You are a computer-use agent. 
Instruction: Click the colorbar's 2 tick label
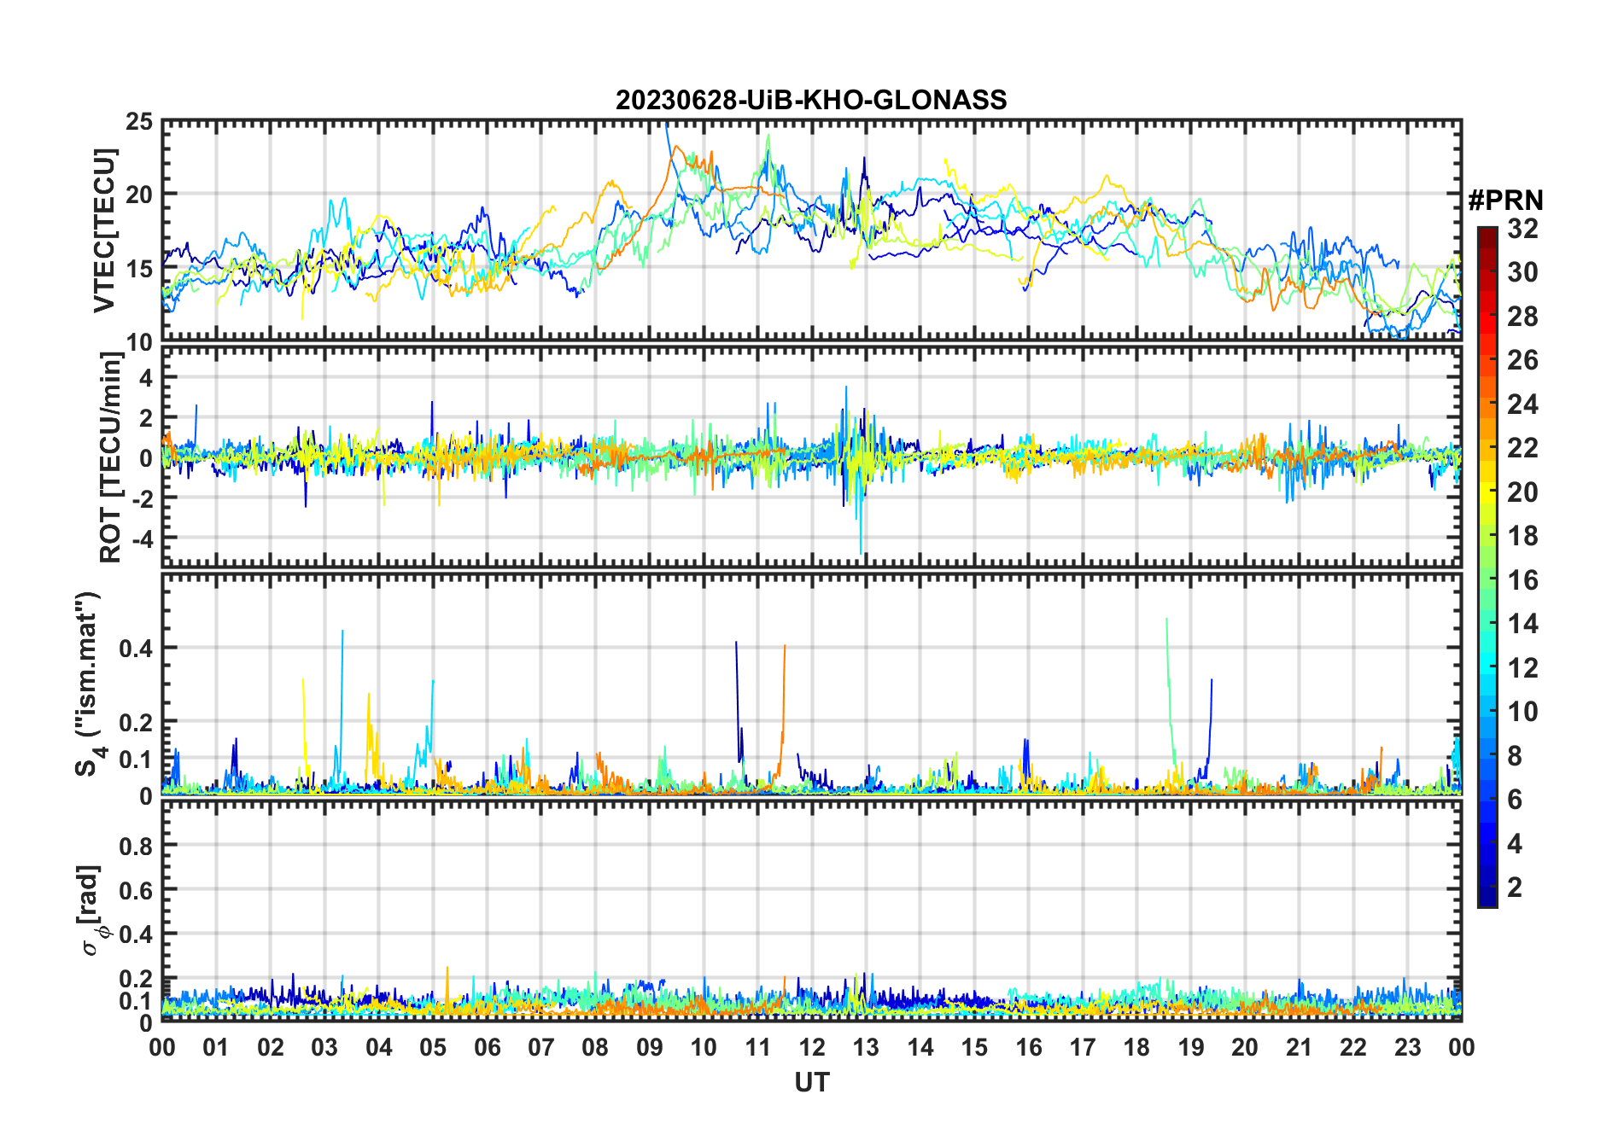click(1515, 888)
